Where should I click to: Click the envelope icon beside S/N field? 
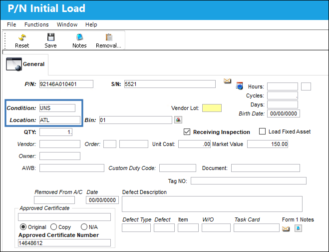click(227, 80)
